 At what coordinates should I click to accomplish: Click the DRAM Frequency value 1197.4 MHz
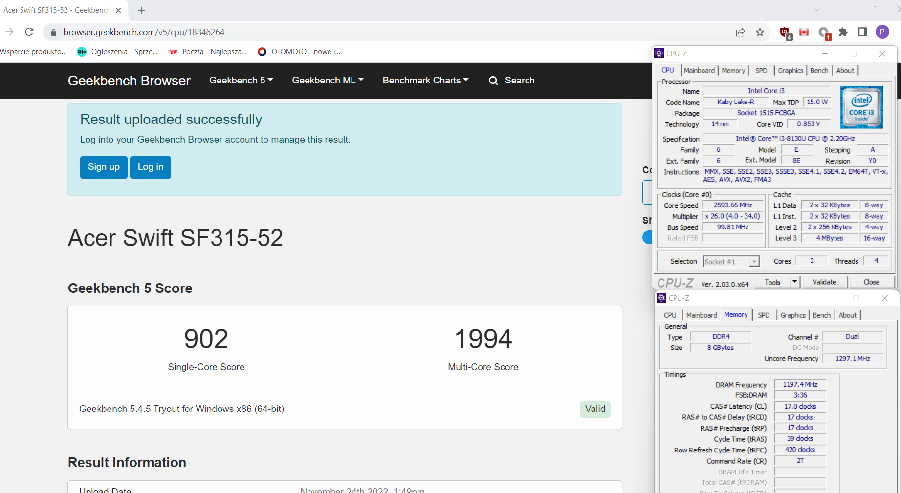(x=800, y=385)
